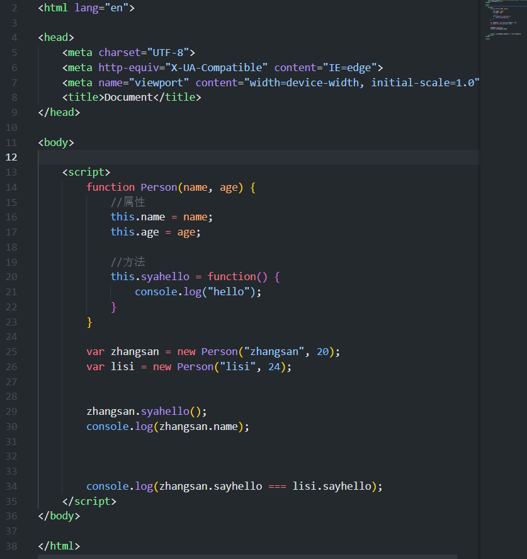Screen dimensions: 527x559
Task: Click "this.name" on line 16
Action: [x=138, y=217]
